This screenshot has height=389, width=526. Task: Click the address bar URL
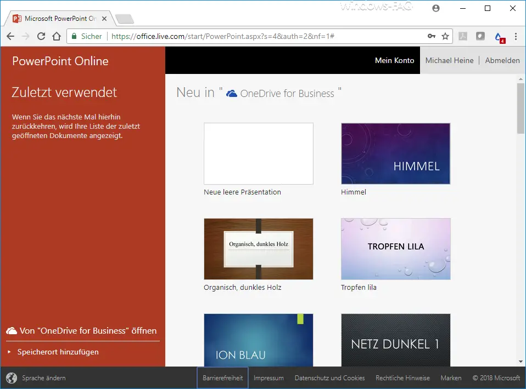(x=223, y=36)
